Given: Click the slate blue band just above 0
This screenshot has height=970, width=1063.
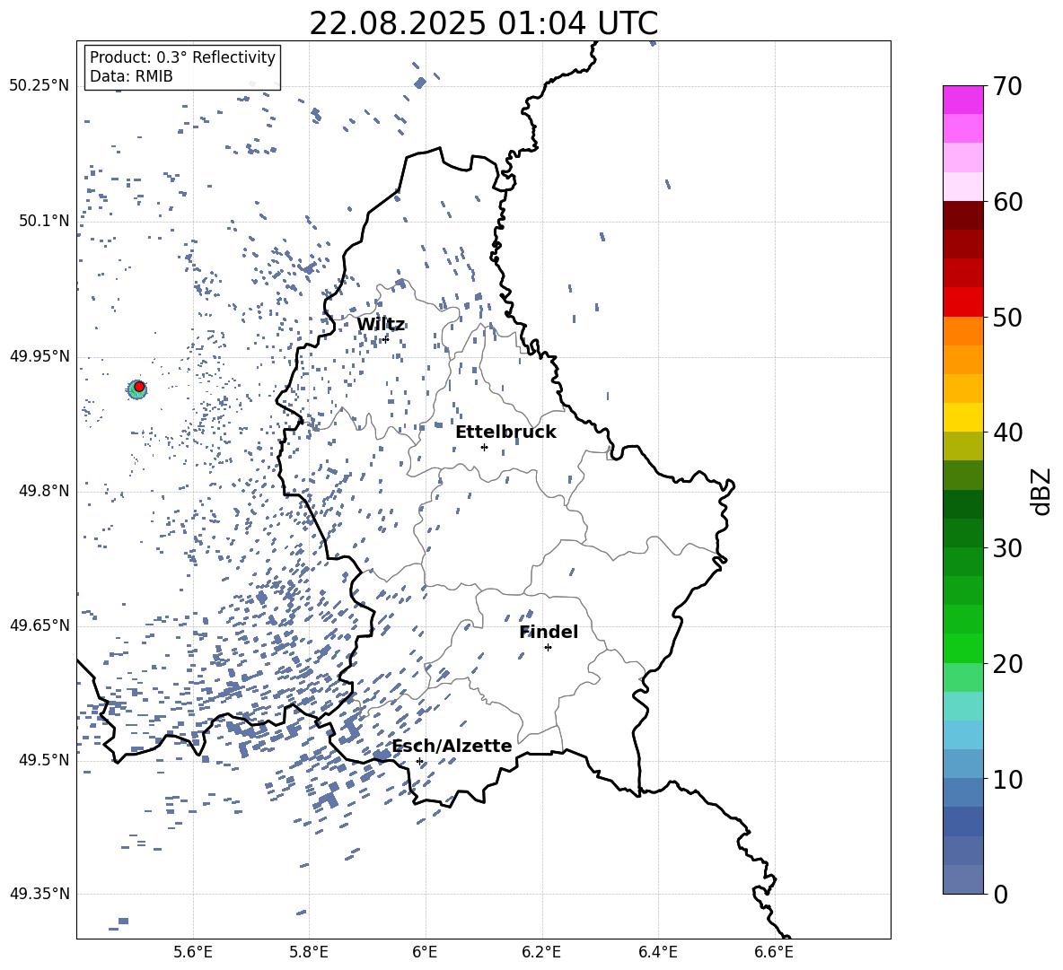Looking at the screenshot, I should [963, 879].
